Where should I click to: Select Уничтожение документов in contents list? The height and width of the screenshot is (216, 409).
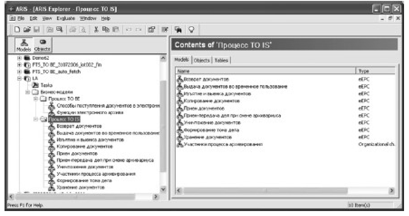coord(212,123)
